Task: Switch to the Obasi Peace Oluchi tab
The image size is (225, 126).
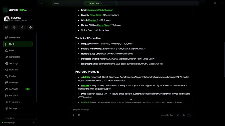Action: pos(100,3)
